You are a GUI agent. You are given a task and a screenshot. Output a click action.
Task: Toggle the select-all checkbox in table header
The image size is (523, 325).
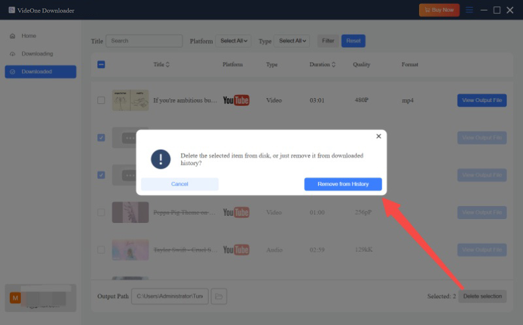click(101, 65)
